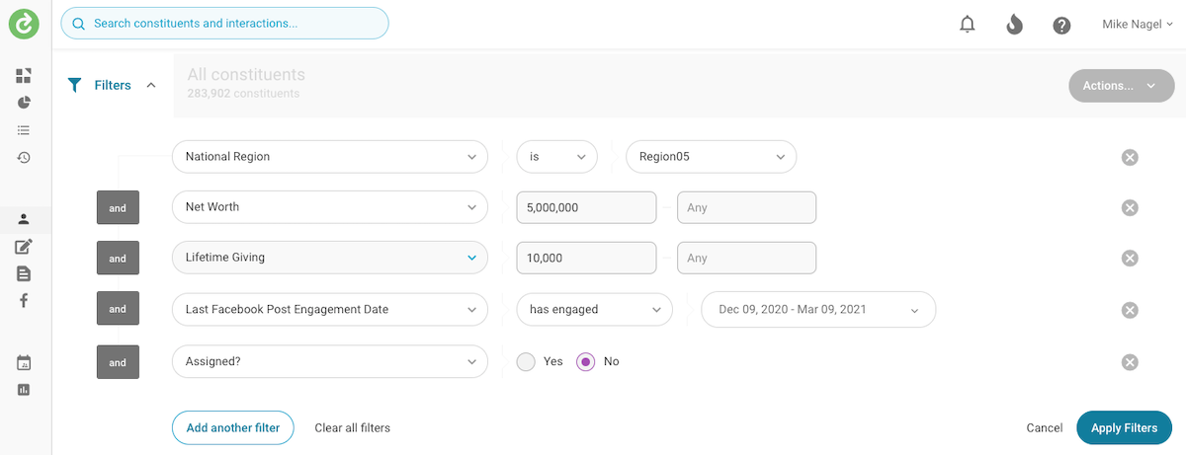The height and width of the screenshot is (455, 1186).
Task: Open Mike Nagel user menu
Action: pyautogui.click(x=1135, y=25)
